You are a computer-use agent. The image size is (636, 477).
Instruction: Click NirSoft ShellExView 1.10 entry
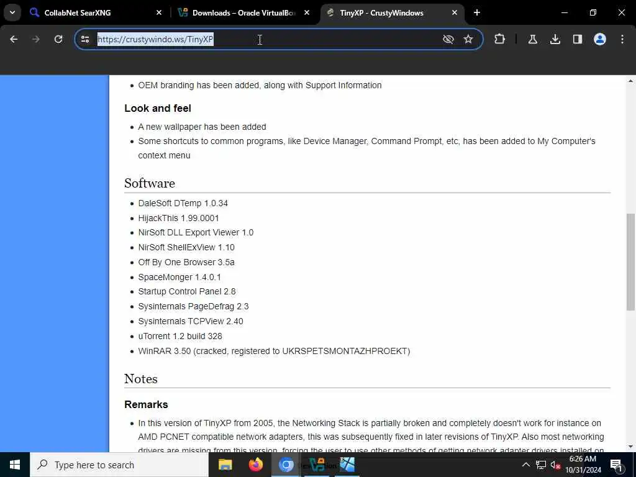[186, 247]
